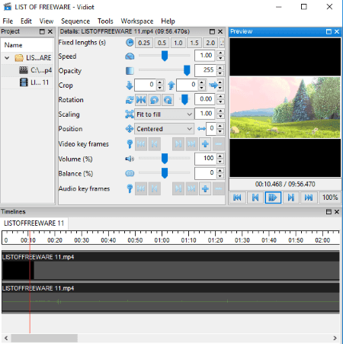Add a video key frame plus button
The image size is (343, 344).
[x=205, y=144]
